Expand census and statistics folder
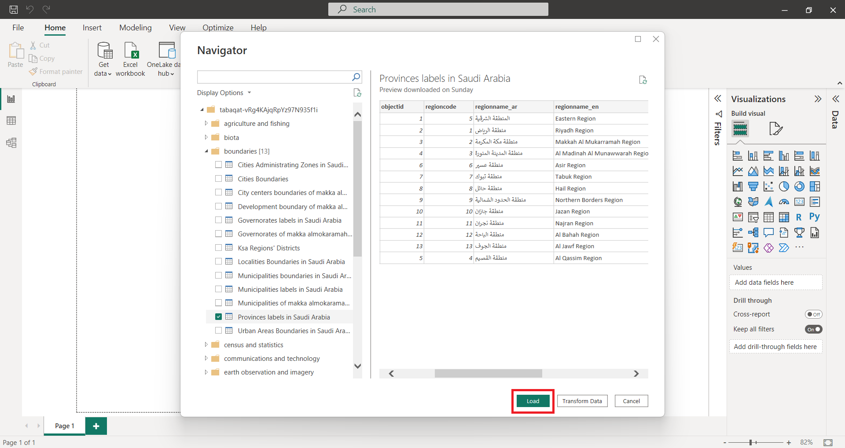 (206, 345)
